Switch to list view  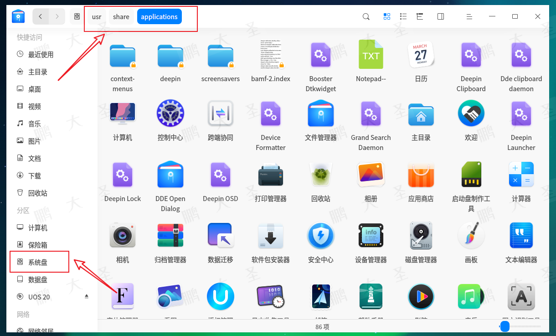[x=403, y=16]
